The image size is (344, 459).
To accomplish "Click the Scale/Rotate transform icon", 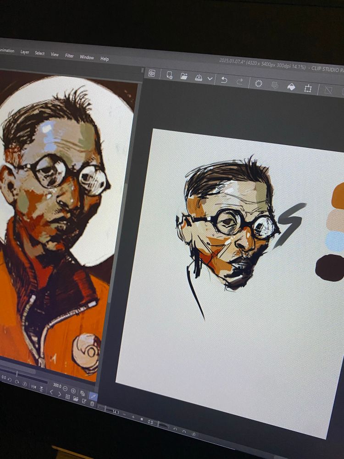I will click(x=308, y=89).
